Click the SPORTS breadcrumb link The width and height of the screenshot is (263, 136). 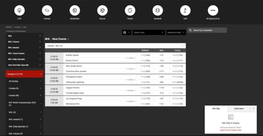click(8, 27)
